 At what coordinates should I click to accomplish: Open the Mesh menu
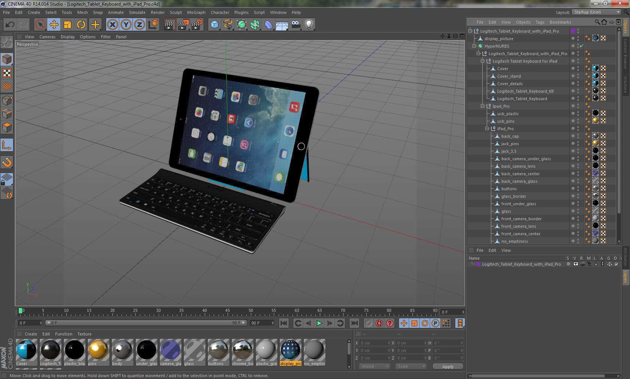pyautogui.click(x=82, y=12)
